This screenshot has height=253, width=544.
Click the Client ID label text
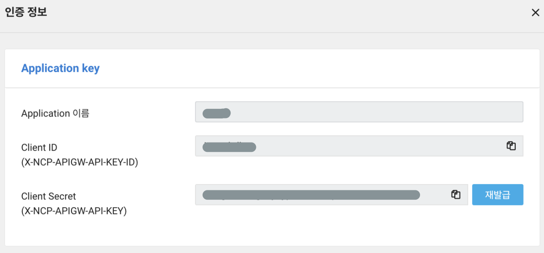(x=39, y=148)
